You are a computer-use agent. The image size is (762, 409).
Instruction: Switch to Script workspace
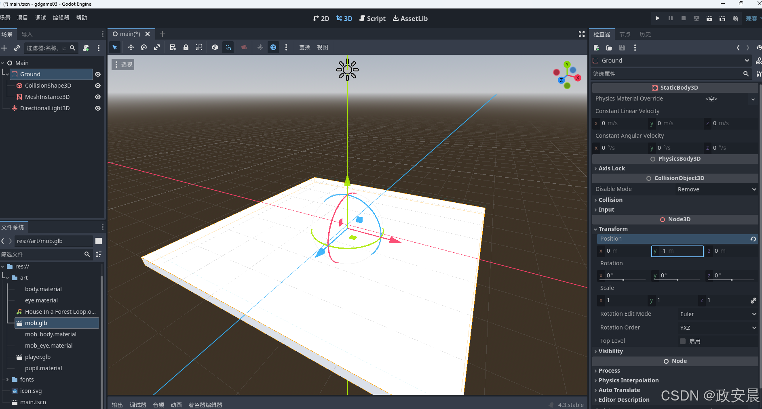[372, 19]
